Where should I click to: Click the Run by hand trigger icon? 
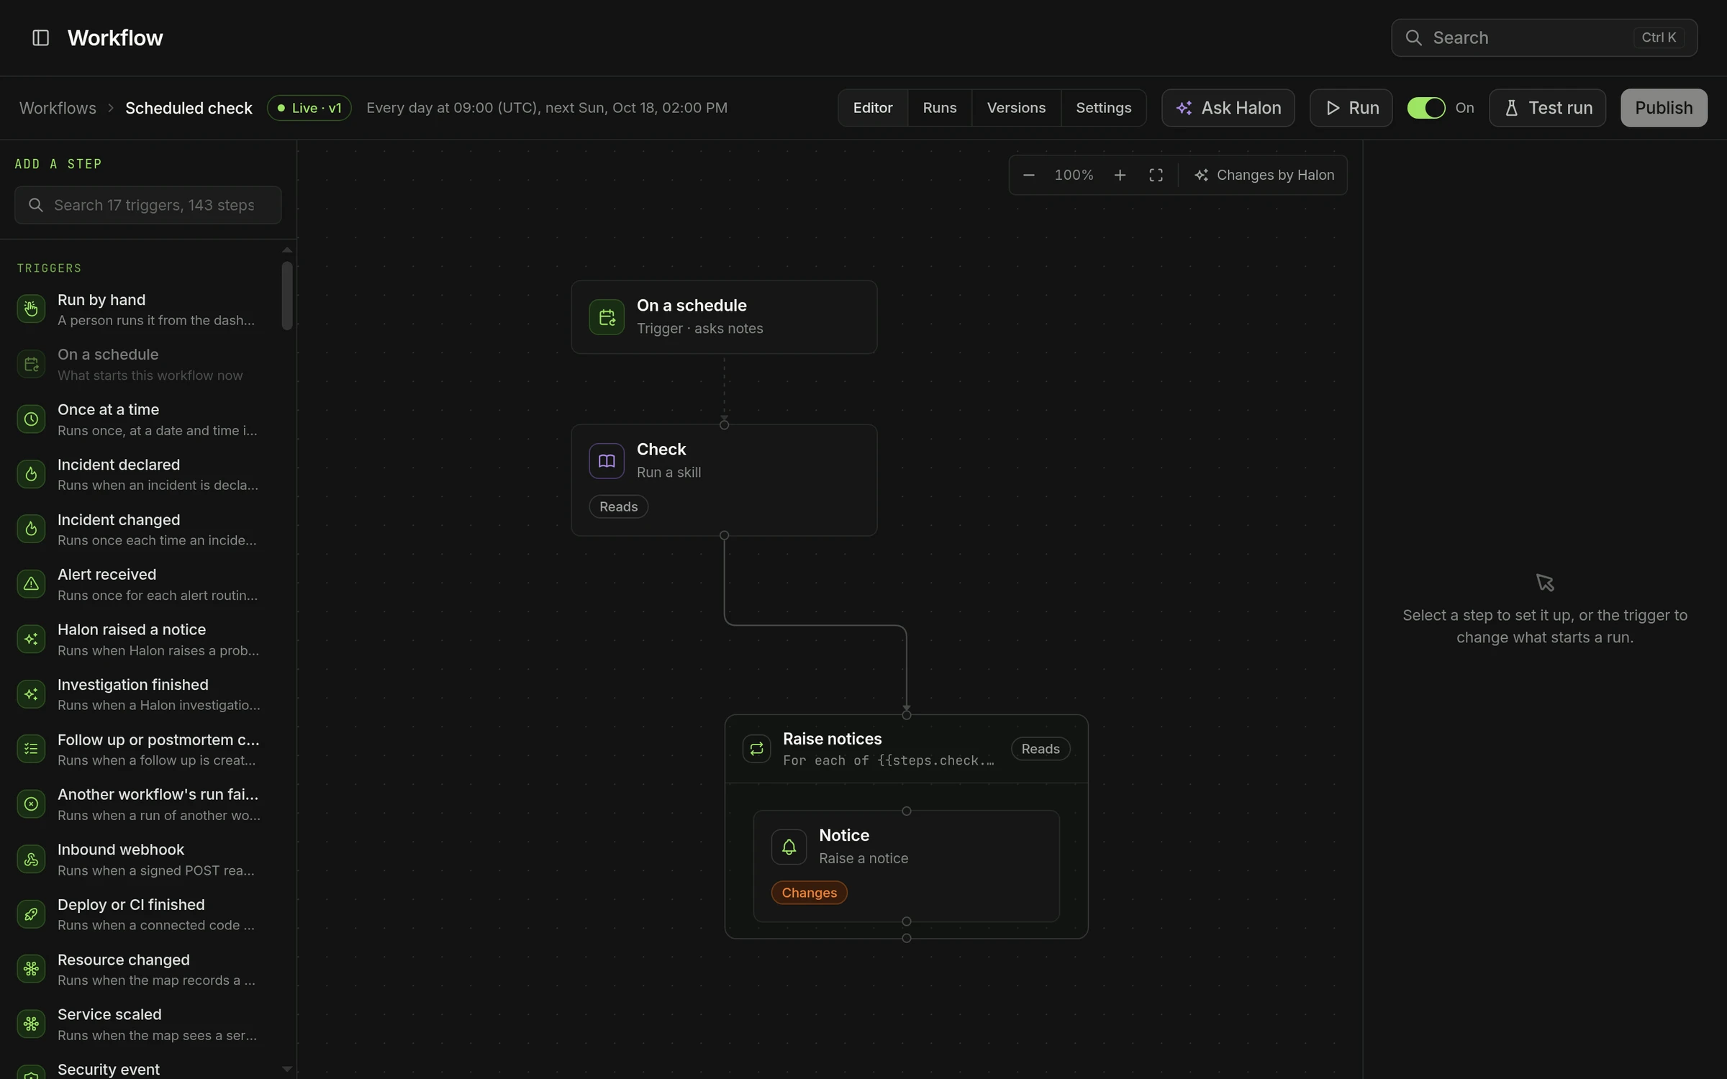(31, 309)
